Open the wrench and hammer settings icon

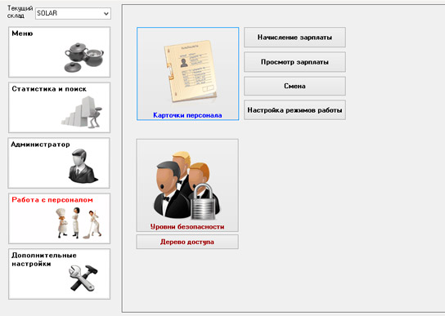pyautogui.click(x=83, y=278)
